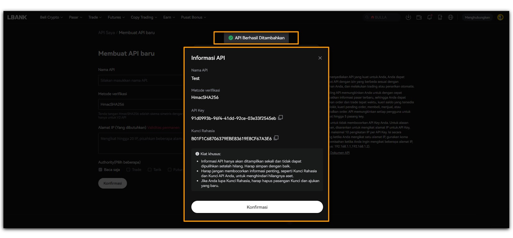Copy the Kunci Rahasia secret key
513x238 pixels.
click(x=276, y=138)
